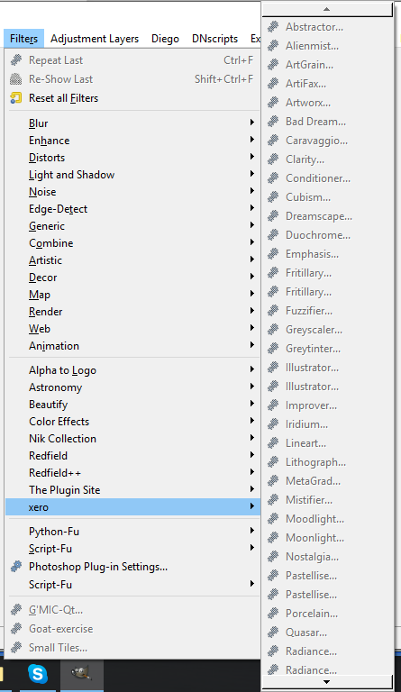Expand the Enhance submenu arrow
Screen dimensions: 401x692
click(x=252, y=140)
